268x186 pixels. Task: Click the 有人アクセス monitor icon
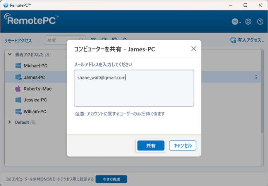click(x=233, y=40)
